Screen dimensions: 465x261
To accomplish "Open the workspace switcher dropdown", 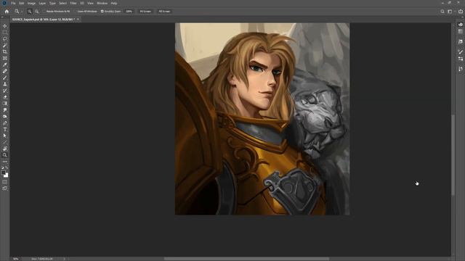I will (450, 12).
